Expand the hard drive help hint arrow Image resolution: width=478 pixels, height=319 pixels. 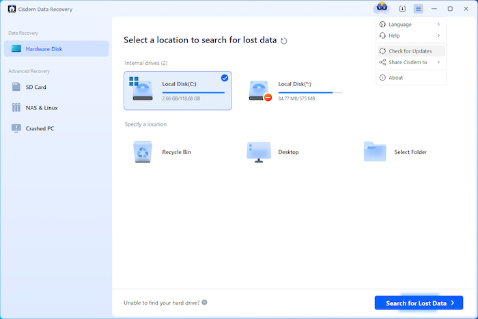(x=204, y=303)
